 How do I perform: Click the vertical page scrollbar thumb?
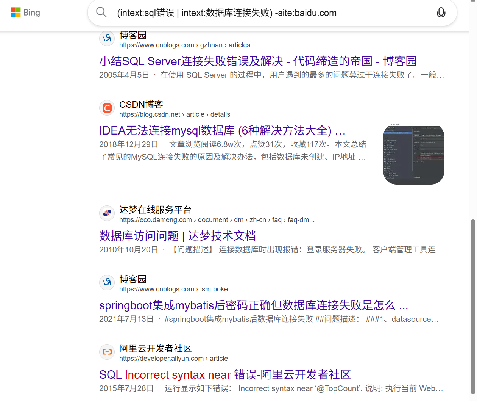pos(473,307)
